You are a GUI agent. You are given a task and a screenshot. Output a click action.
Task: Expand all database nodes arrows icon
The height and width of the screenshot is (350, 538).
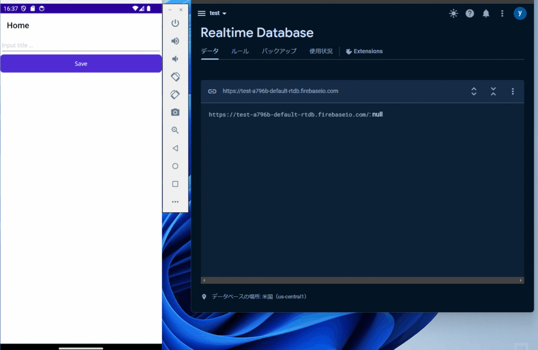pyautogui.click(x=473, y=91)
